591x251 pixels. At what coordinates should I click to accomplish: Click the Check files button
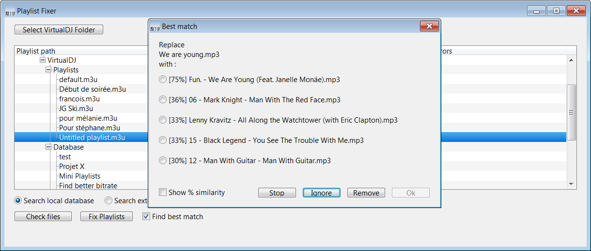(43, 217)
